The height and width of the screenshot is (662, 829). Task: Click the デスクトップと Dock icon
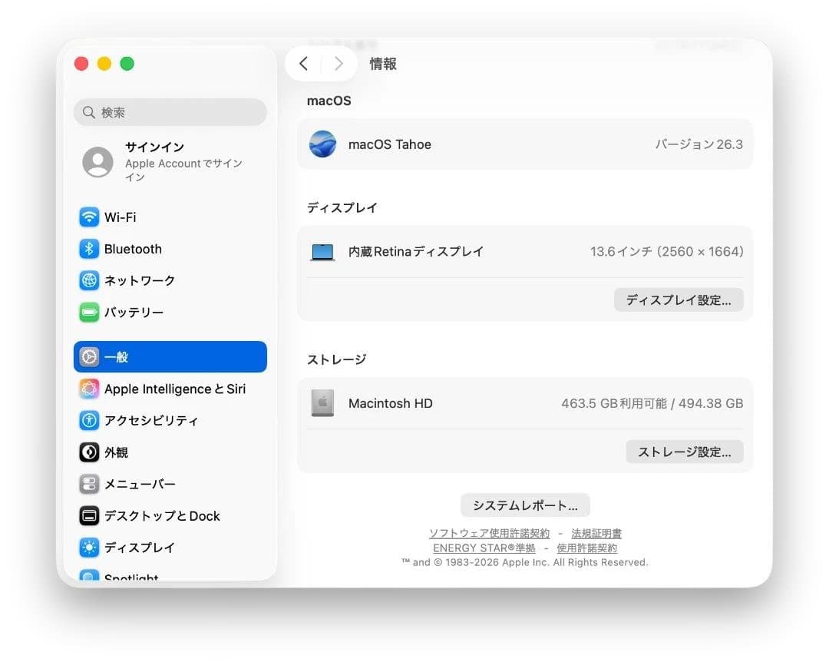pos(90,515)
